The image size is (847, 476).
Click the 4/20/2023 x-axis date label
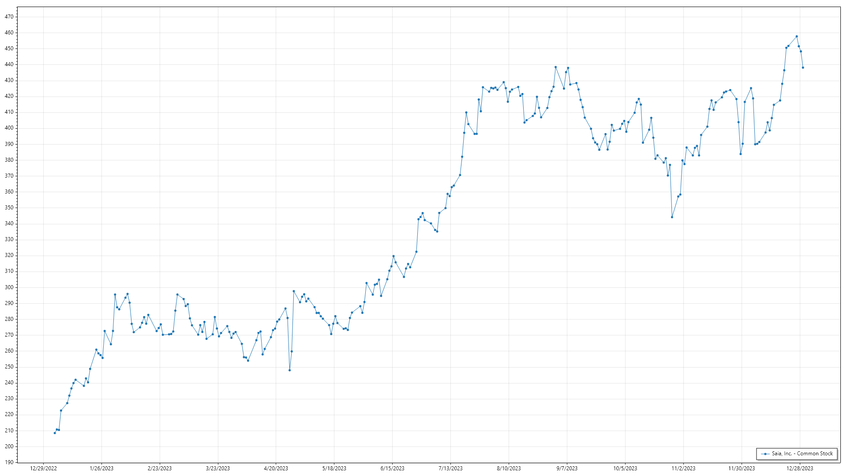coord(276,469)
